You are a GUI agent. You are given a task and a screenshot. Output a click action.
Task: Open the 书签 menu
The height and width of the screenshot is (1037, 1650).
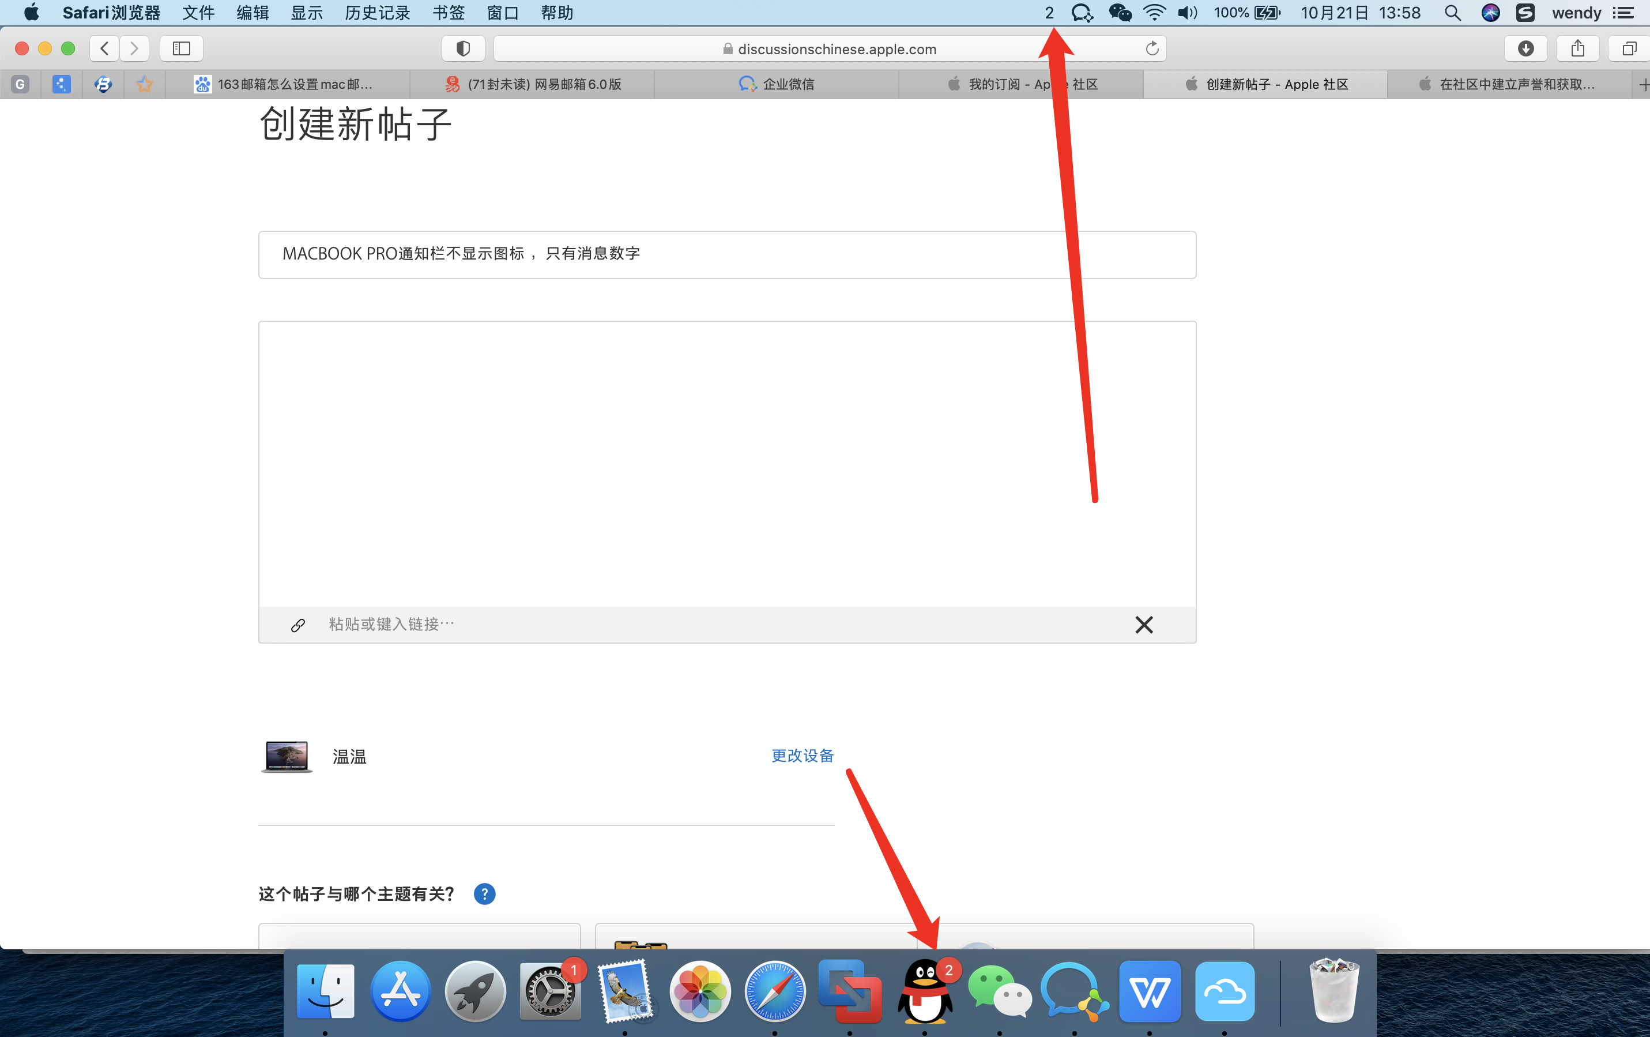[x=448, y=12]
